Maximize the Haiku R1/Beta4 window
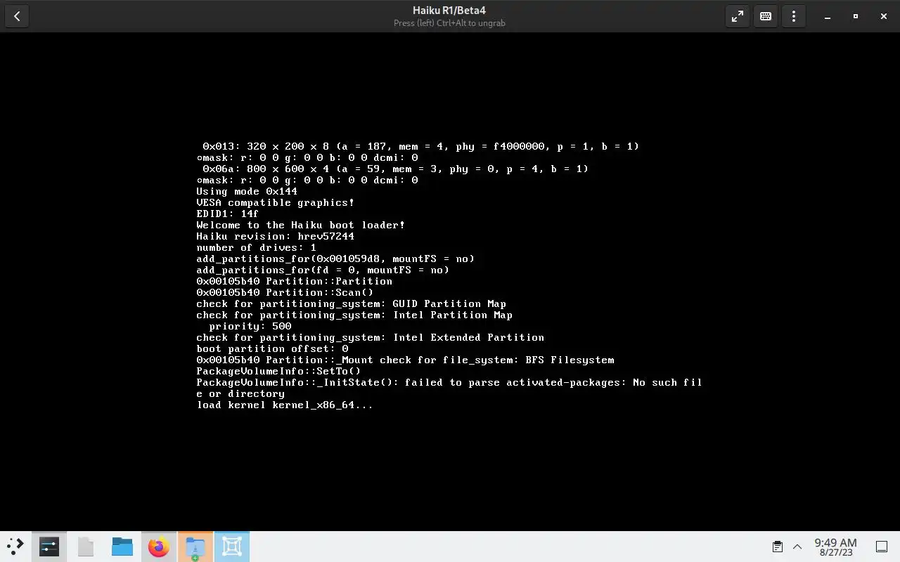Image resolution: width=900 pixels, height=562 pixels. tap(856, 16)
